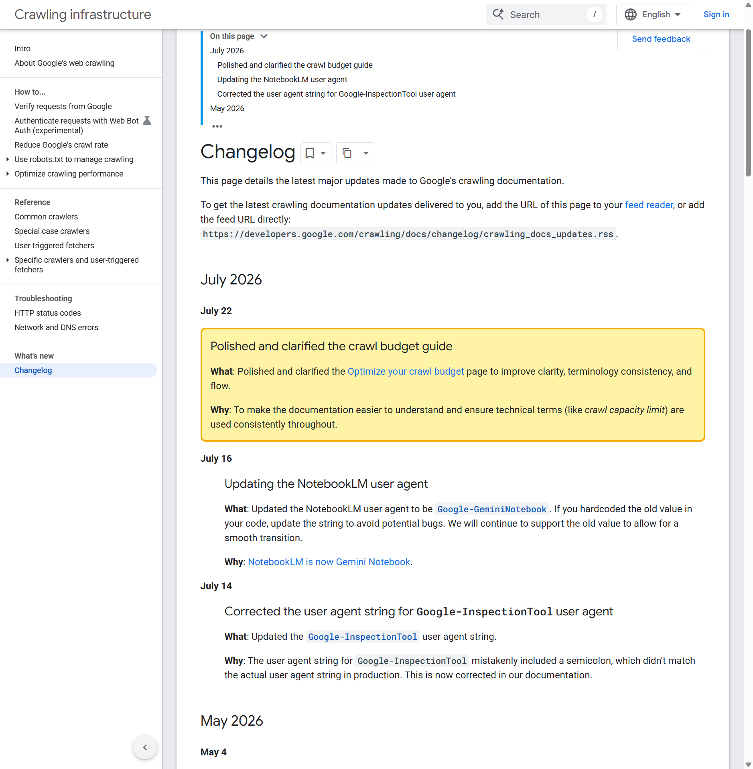Click the globe language icon
Image resolution: width=753 pixels, height=769 pixels.
[x=631, y=14]
